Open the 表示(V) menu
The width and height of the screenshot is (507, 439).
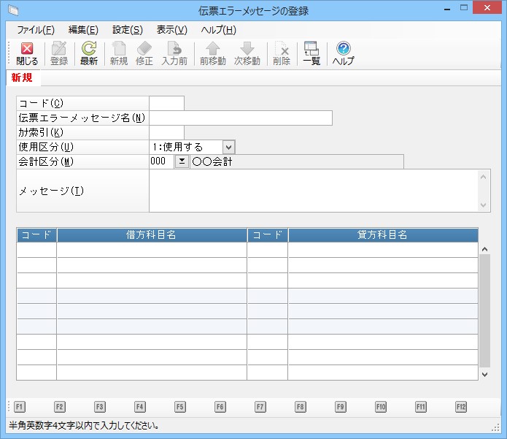click(x=172, y=30)
